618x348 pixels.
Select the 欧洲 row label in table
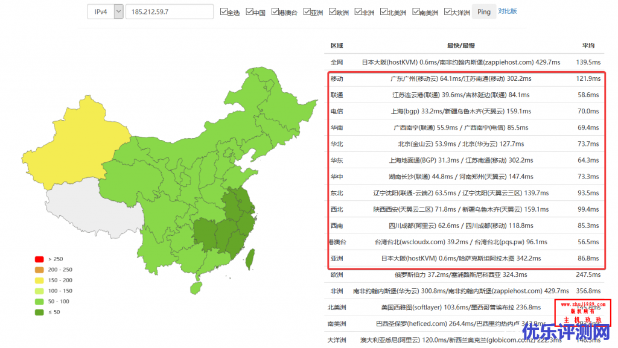(x=337, y=275)
